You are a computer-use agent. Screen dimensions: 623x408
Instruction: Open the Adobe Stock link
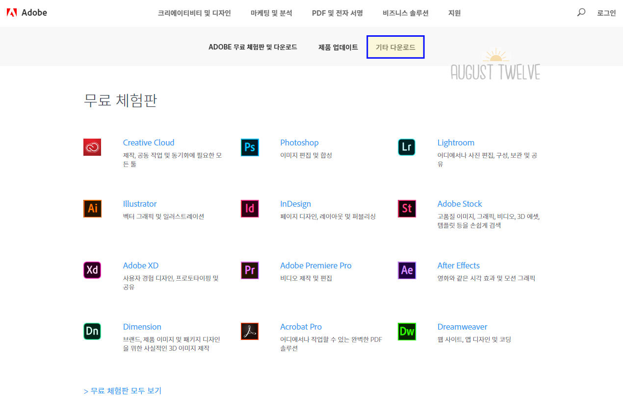[x=460, y=204]
